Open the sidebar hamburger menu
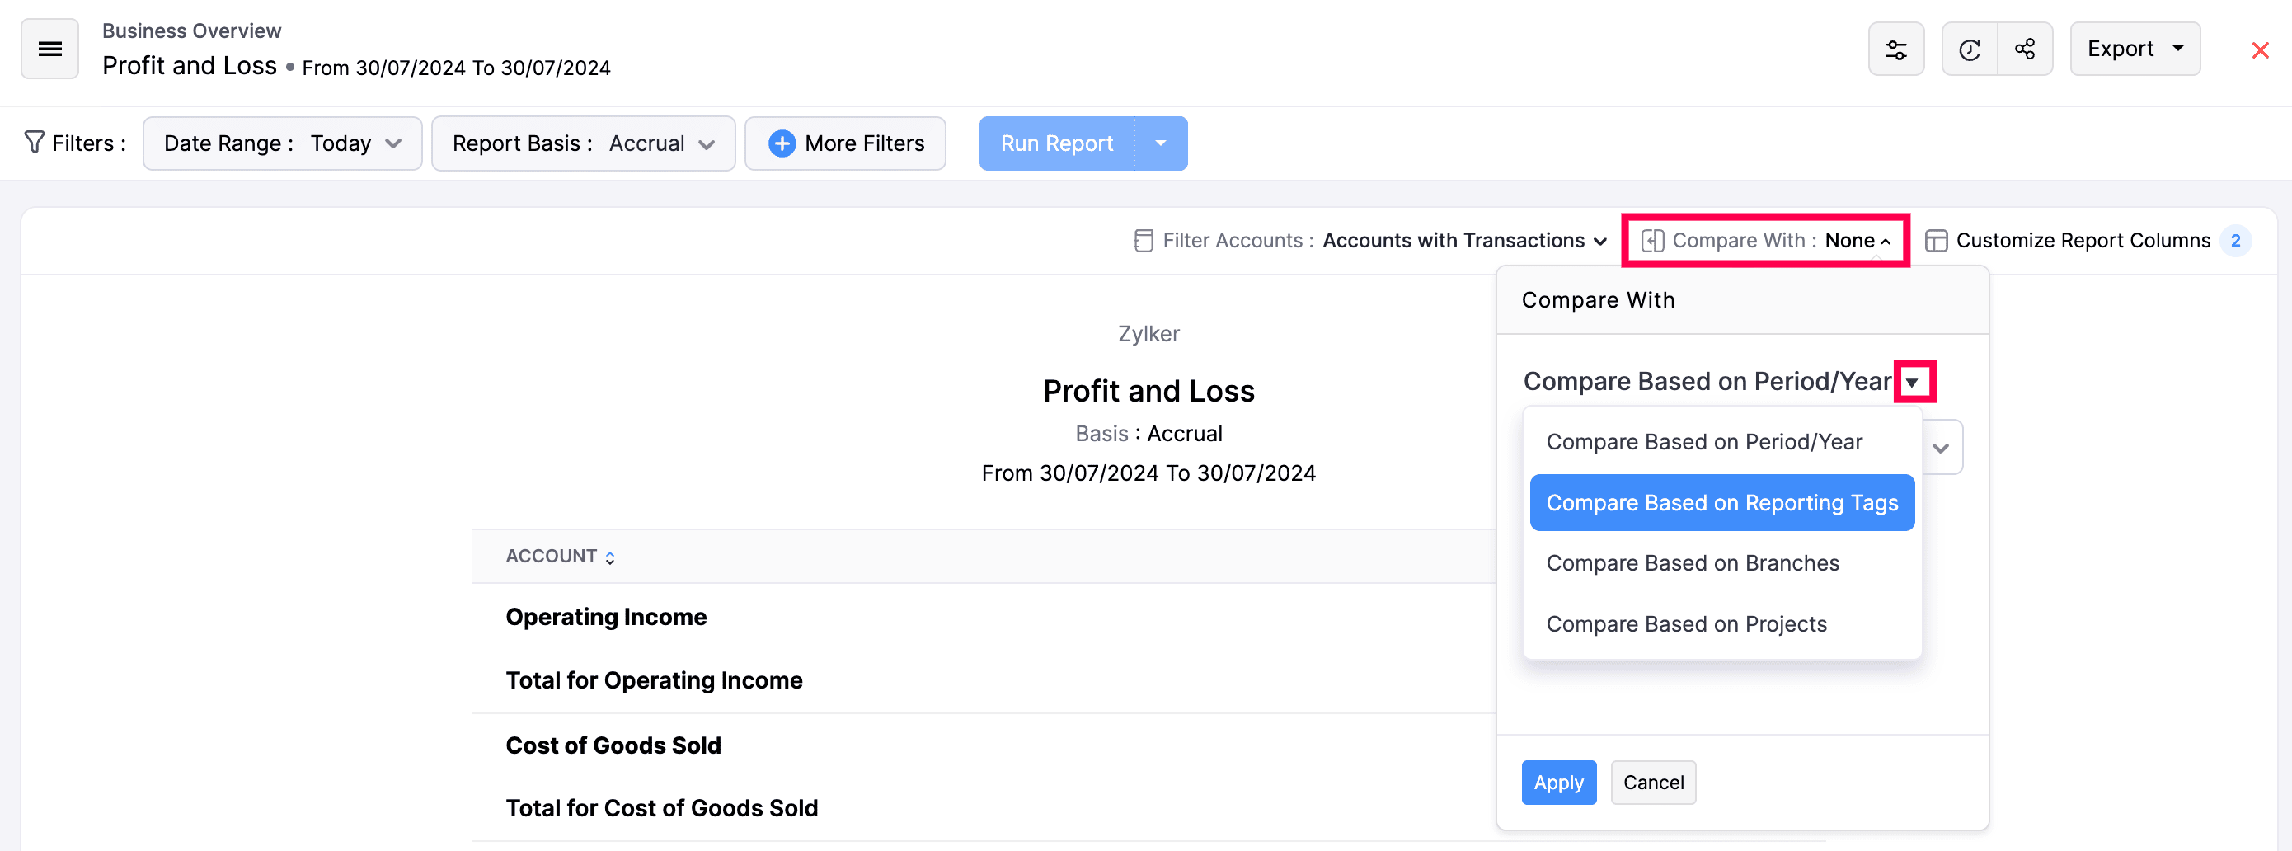 click(x=49, y=48)
